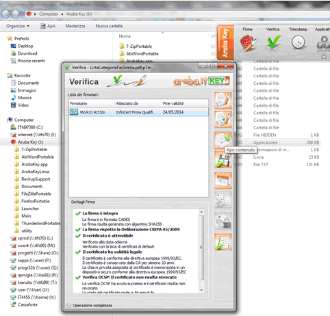The height and width of the screenshot is (316, 330).
Task: Open the Timestamp clock icon
Action: 298,42
